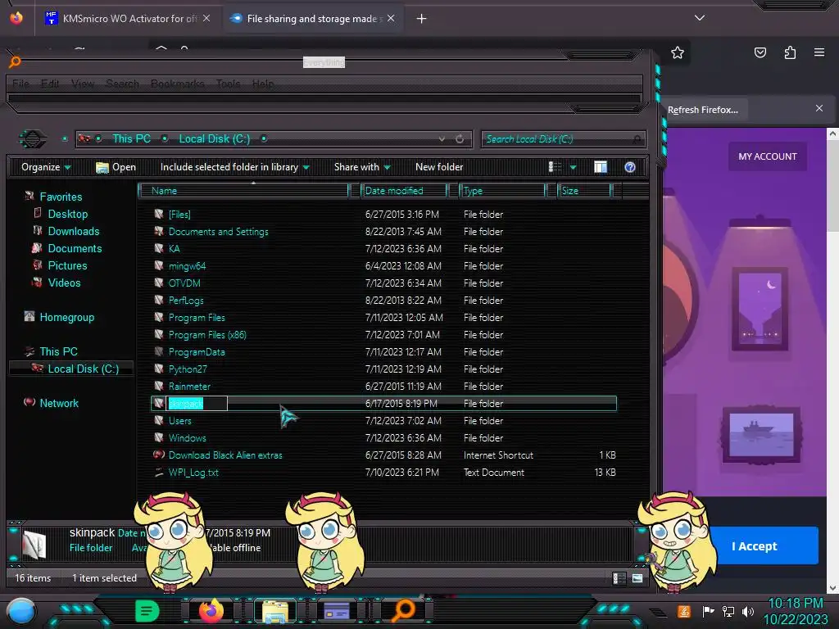Select Favorites in the navigation pane

(x=61, y=197)
